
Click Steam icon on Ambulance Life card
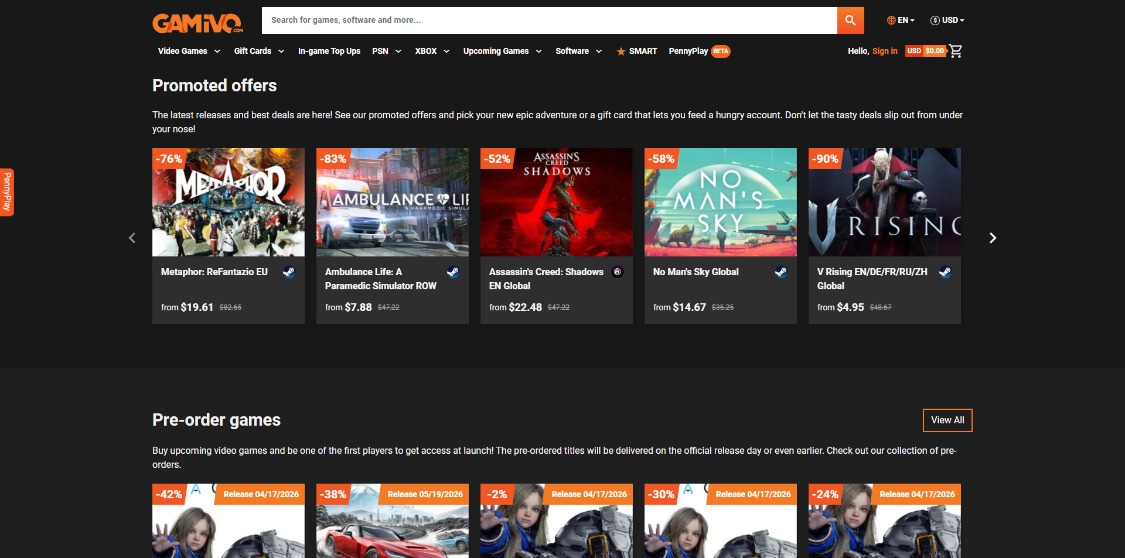pyautogui.click(x=454, y=272)
